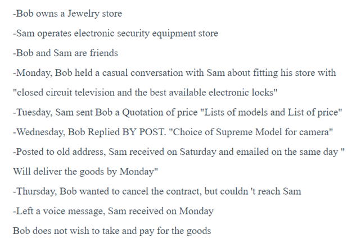Click the word "Wednesday"
361x248 pixels.
click(38, 132)
